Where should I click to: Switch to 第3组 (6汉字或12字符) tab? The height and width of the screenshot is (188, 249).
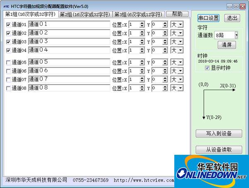point(139,14)
